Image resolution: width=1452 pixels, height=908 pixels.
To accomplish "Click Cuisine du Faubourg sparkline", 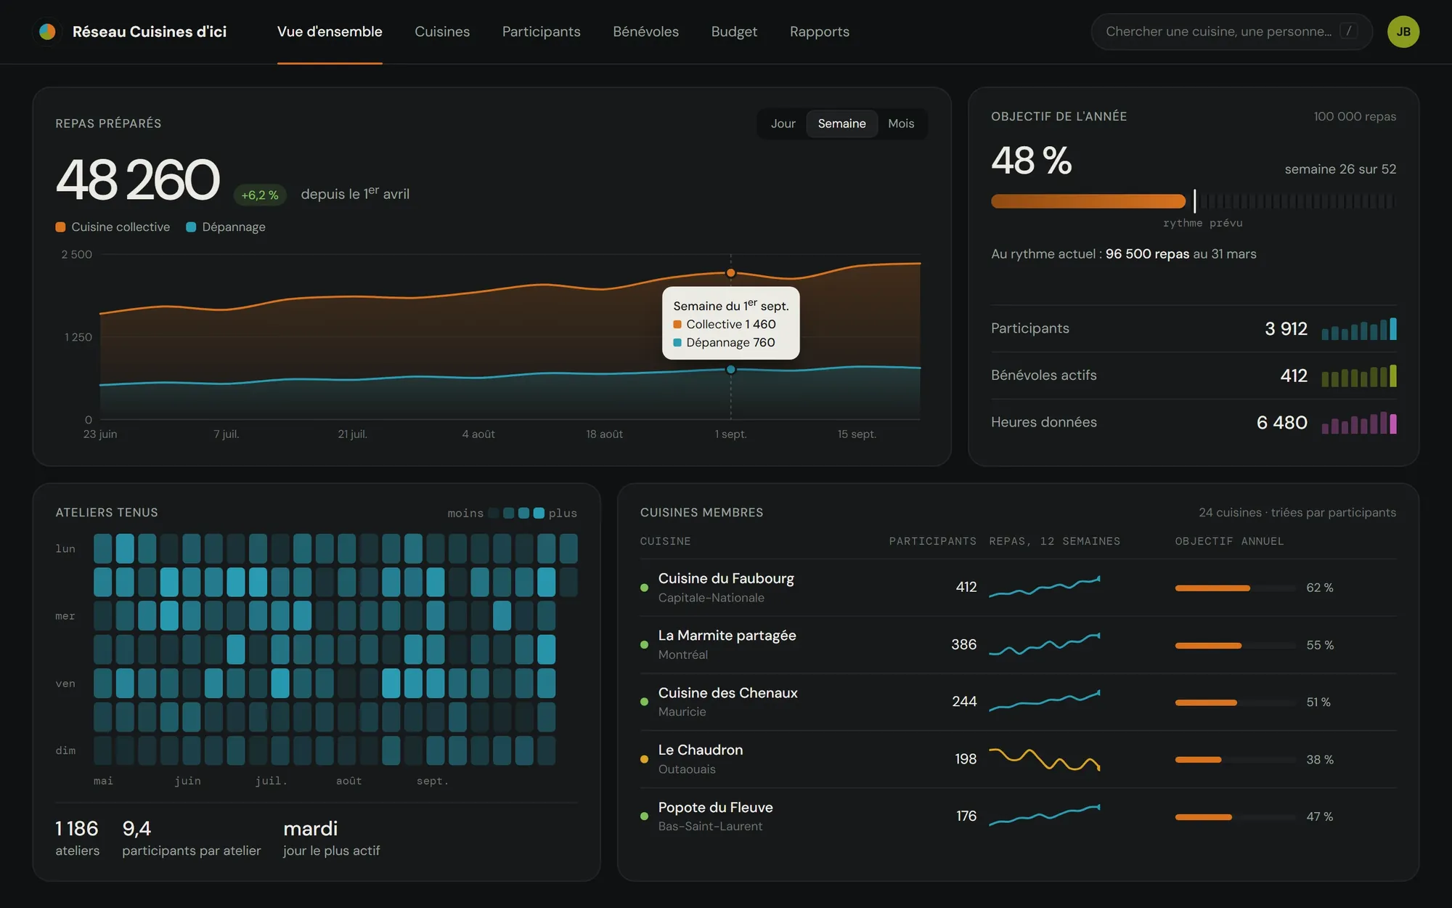I will [1045, 587].
